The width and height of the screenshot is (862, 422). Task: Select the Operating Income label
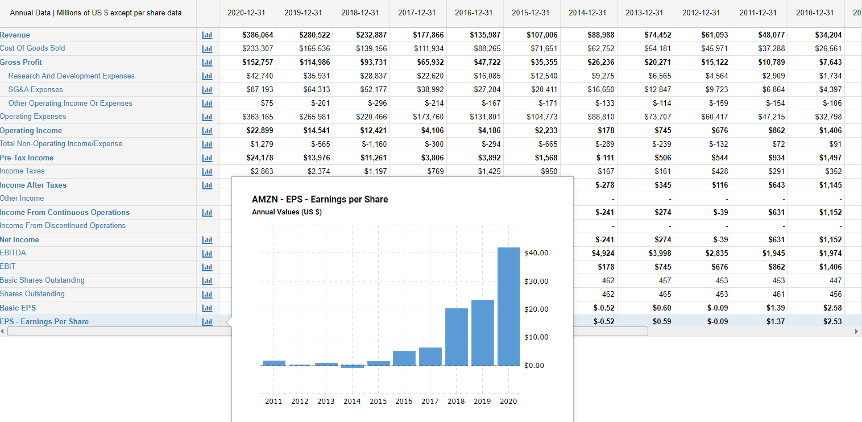31,130
